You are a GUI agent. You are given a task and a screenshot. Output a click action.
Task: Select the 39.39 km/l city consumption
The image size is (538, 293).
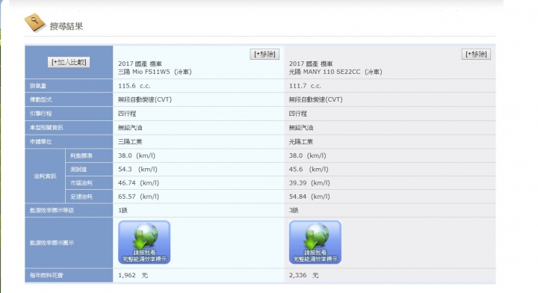[309, 183]
